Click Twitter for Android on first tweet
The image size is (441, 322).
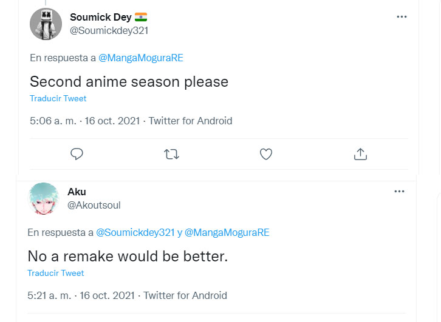click(x=190, y=121)
